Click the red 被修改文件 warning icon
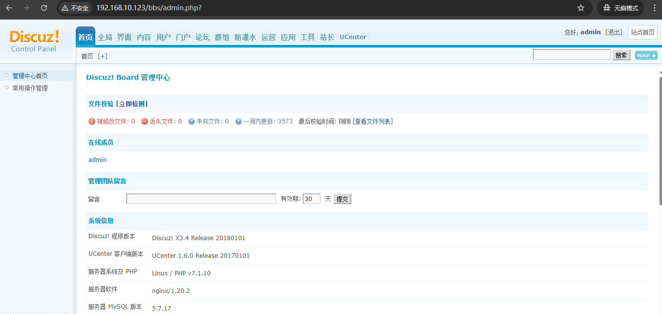This screenshot has width=662, height=314. point(92,121)
